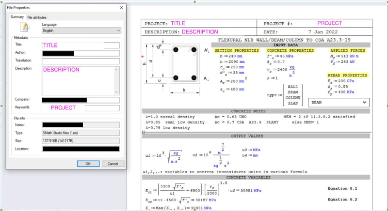This screenshot has height=211, width=388.
Task: Click the file Name field
Action: tap(81, 125)
